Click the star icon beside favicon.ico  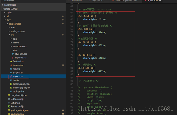click(x=11, y=61)
